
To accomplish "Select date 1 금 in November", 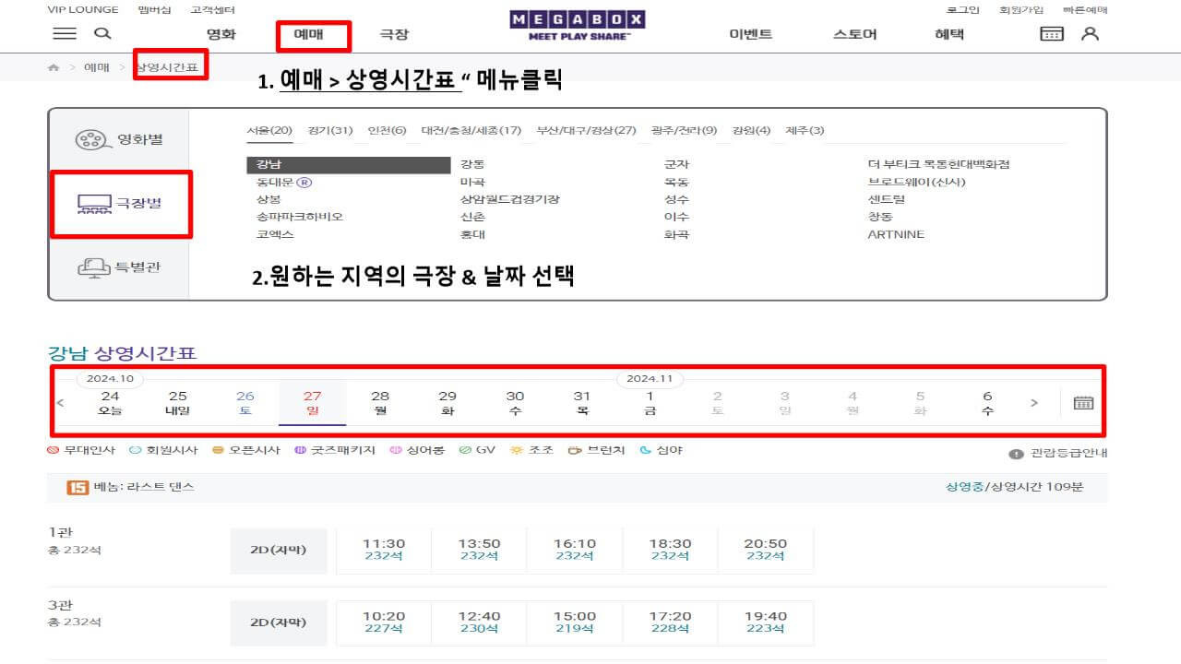I will [x=650, y=403].
